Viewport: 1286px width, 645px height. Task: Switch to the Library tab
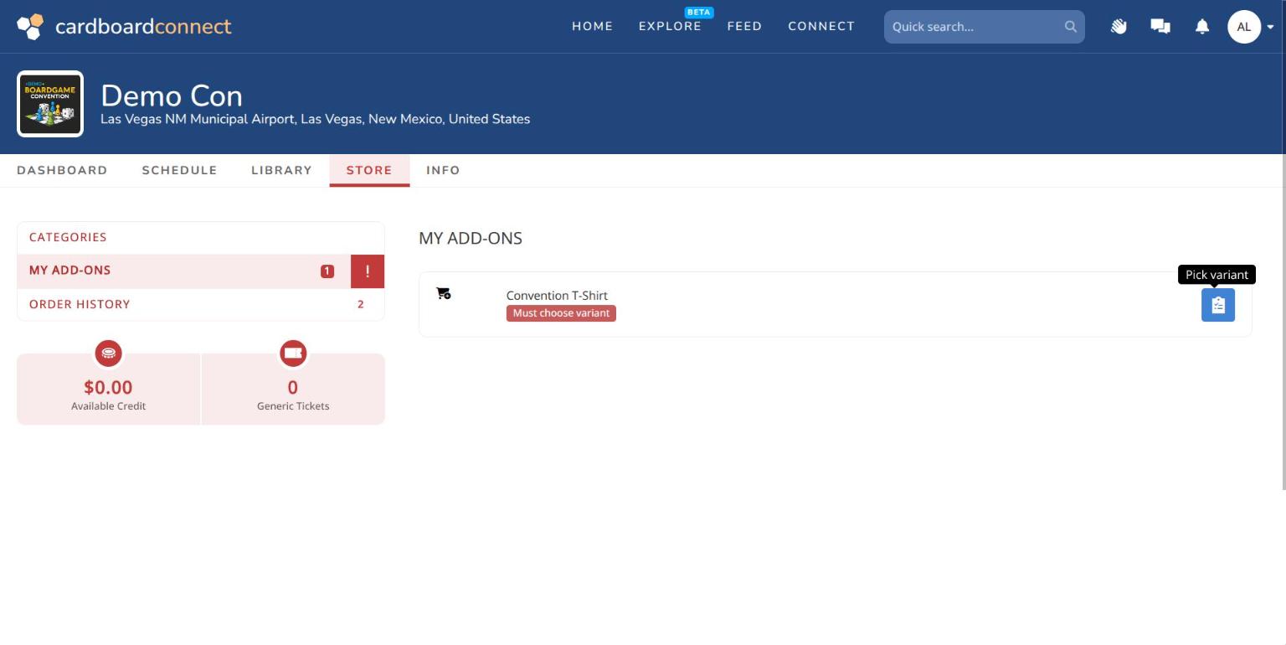click(281, 170)
